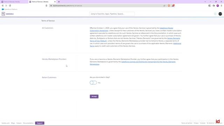Go back with the browser back arrow
Viewport: 224px width, 126px height.
click(2, 6)
